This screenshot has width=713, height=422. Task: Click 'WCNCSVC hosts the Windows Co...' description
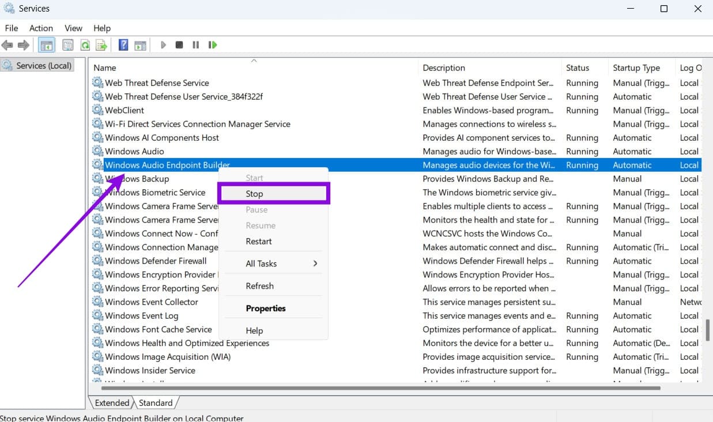coord(488,233)
